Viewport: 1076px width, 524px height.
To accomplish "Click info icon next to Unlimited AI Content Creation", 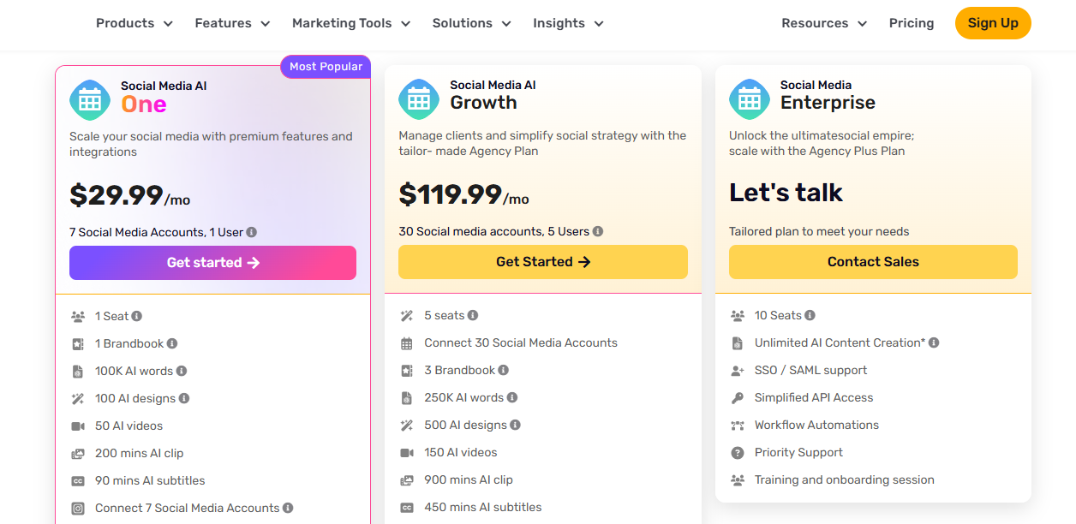I will [934, 342].
